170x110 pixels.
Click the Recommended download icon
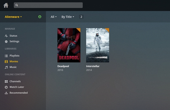[x=6, y=93]
